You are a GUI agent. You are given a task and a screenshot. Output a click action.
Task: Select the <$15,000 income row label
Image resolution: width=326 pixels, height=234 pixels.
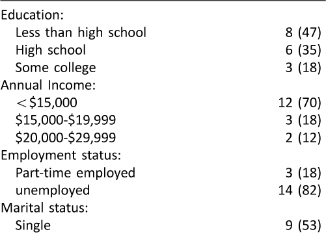46,103
